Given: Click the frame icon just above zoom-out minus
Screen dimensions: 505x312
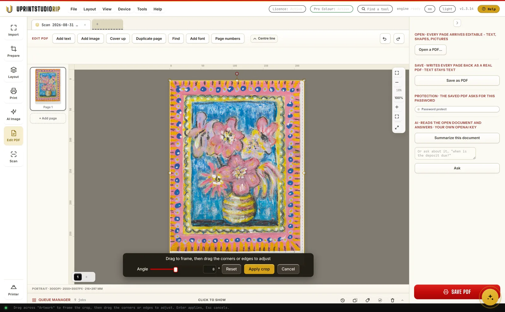Looking at the screenshot, I should click(397, 73).
